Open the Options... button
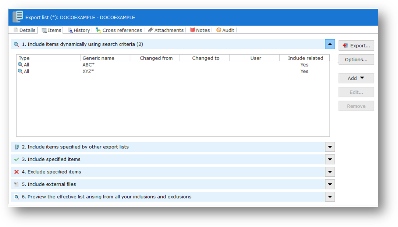Screen dimensions: 398x227 click(356, 60)
